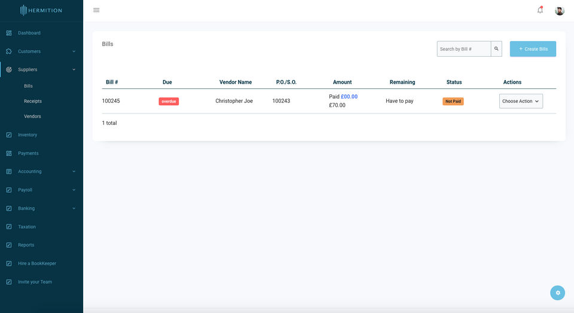Viewport: 574px width, 313px height.
Task: Open Invite your Team label
Action: (x=35, y=282)
